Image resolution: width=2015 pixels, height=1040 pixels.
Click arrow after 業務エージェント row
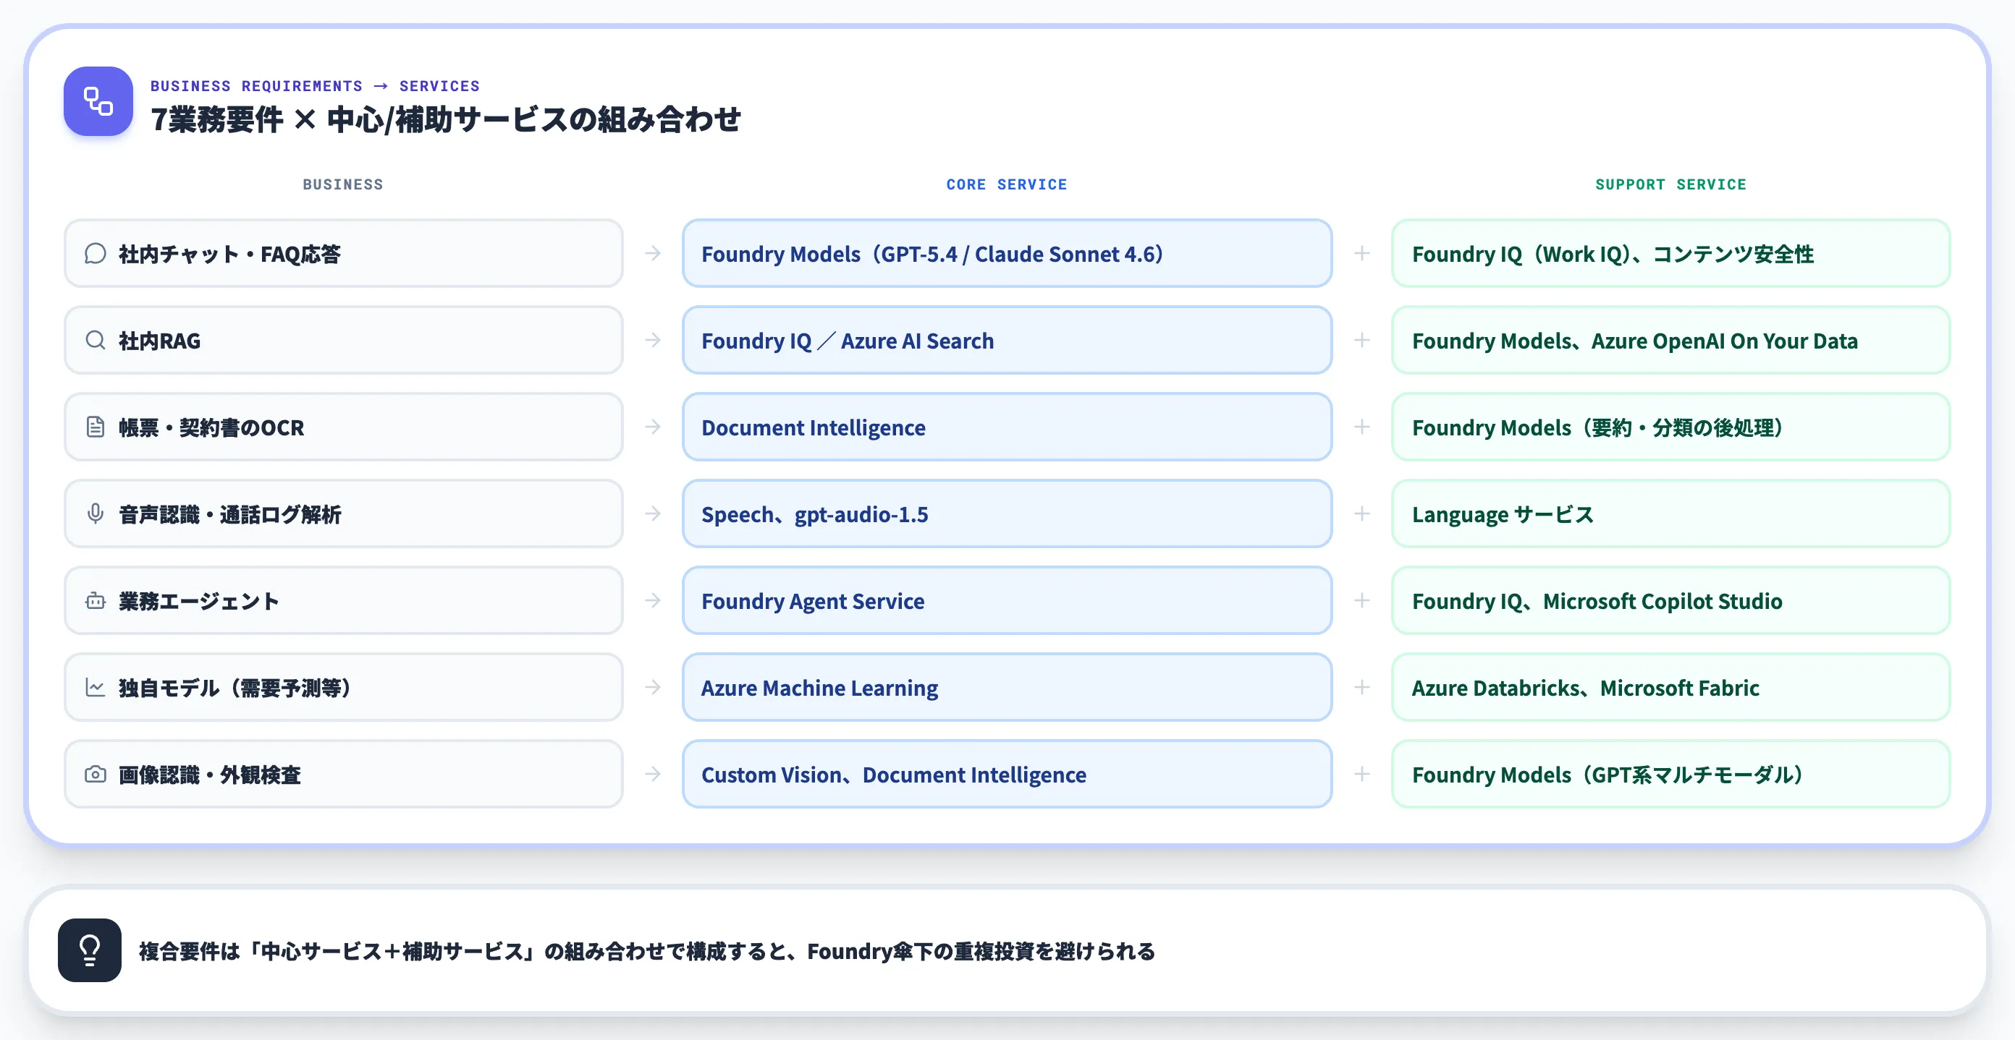tap(653, 600)
